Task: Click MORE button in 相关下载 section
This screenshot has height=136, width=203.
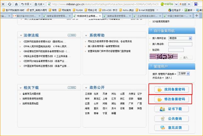Action: click(x=72, y=88)
